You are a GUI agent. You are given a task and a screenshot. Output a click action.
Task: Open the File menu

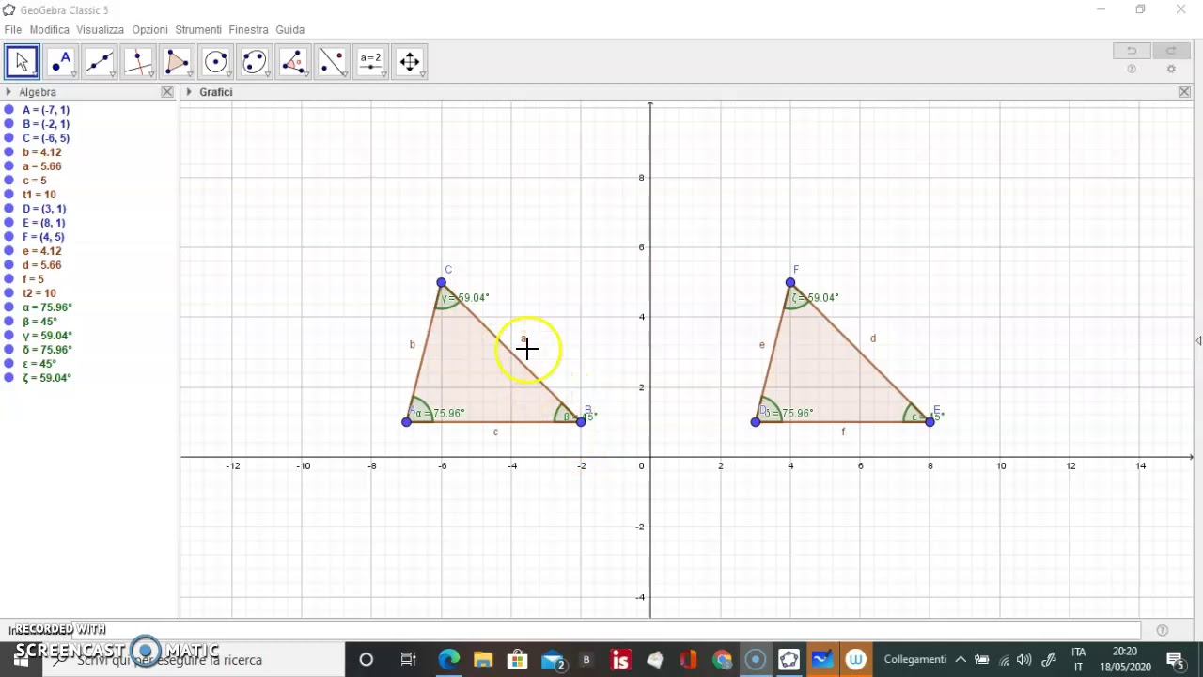[12, 30]
